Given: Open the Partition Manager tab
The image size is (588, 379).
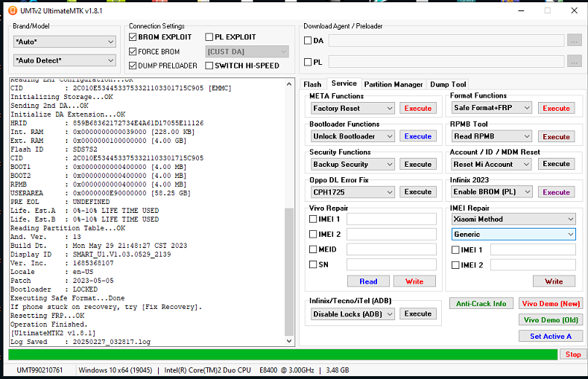Looking at the screenshot, I should [393, 84].
